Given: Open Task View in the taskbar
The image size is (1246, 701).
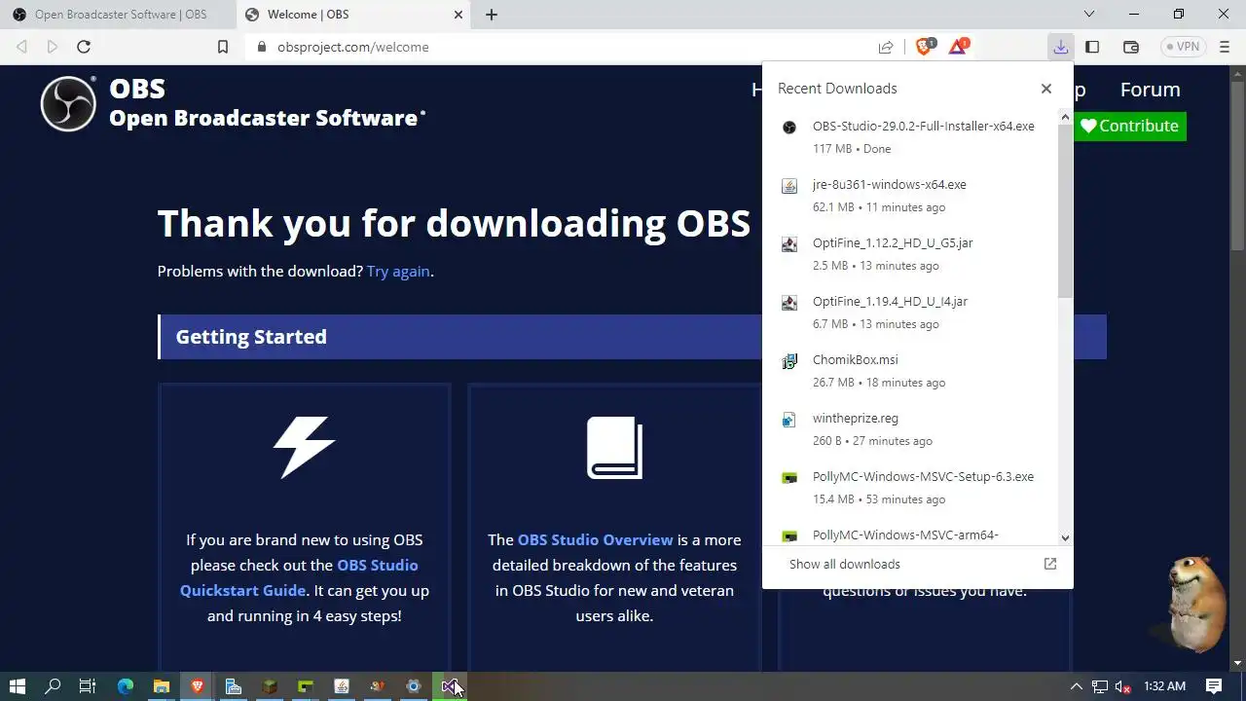Looking at the screenshot, I should [88, 686].
